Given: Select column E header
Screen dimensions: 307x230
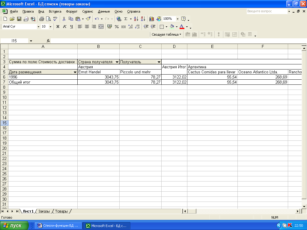Looking at the screenshot, I should [x=212, y=46].
